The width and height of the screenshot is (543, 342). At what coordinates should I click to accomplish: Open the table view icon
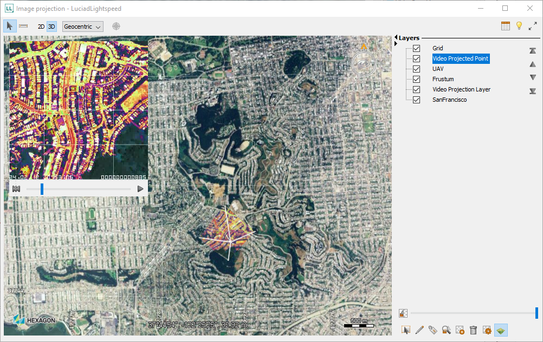tap(505, 26)
